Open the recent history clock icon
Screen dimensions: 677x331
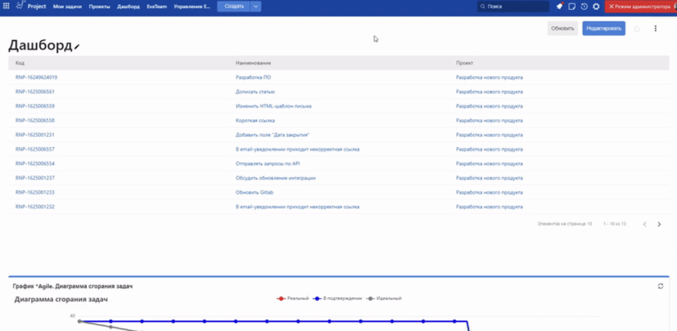tap(584, 6)
